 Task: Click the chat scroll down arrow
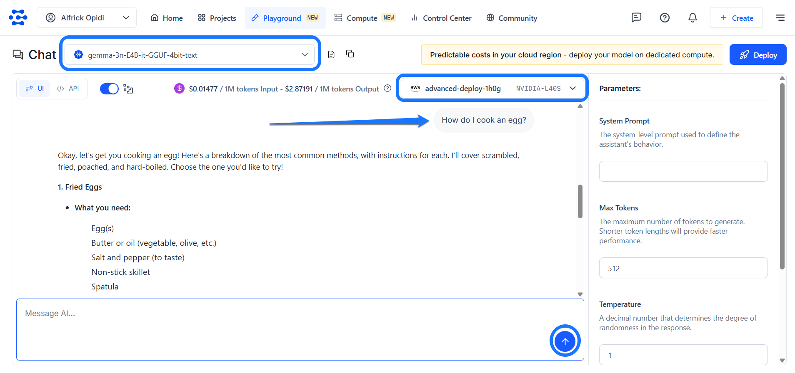click(580, 294)
